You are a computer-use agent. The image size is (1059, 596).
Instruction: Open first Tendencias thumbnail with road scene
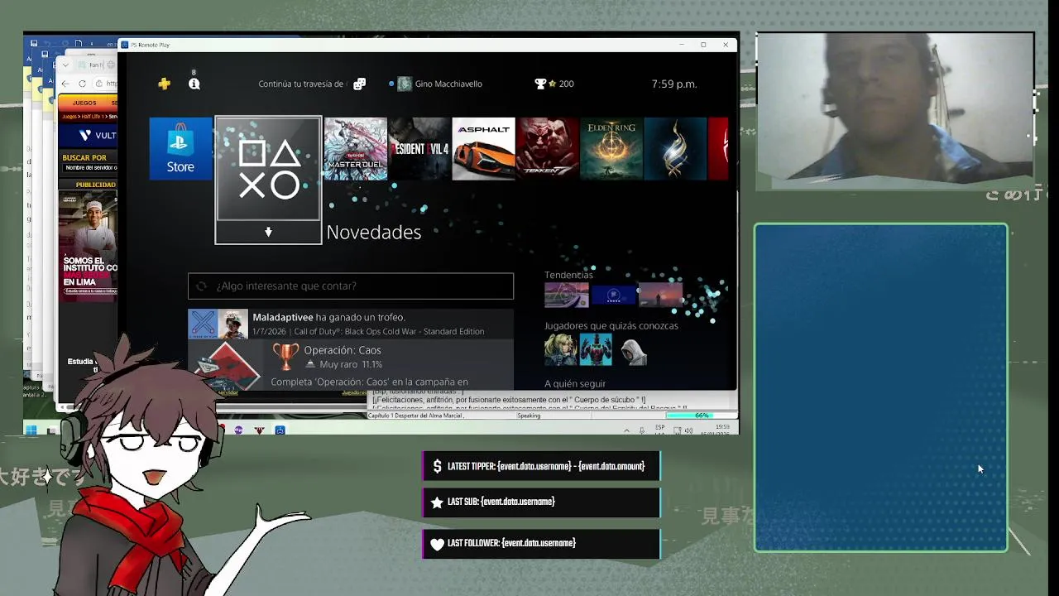[x=567, y=295]
